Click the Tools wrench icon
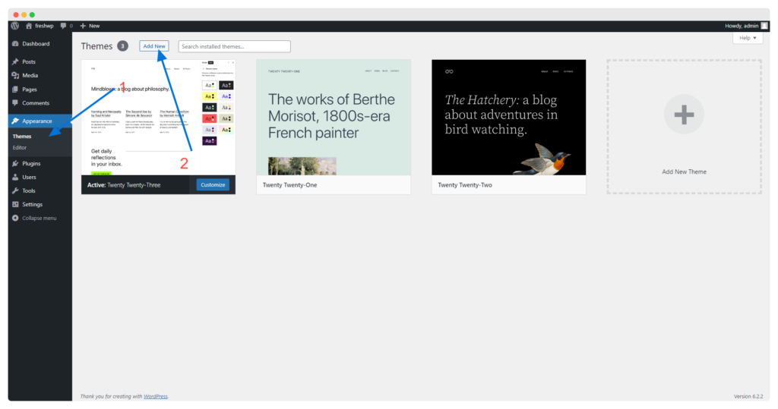778x409 pixels. pyautogui.click(x=15, y=190)
